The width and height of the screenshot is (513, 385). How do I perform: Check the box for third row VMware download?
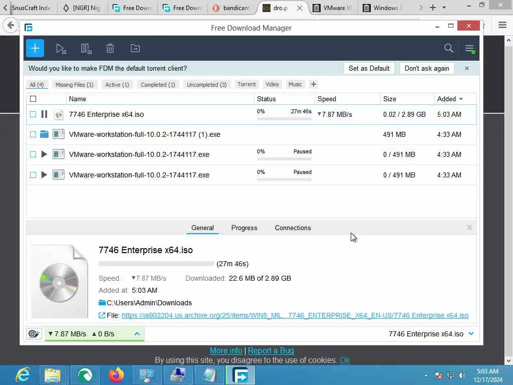pyautogui.click(x=33, y=154)
